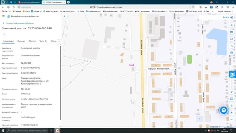The width and height of the screenshot is (236, 133).
Task: Select the highlighted purple parcel on map
Action: [132, 65]
